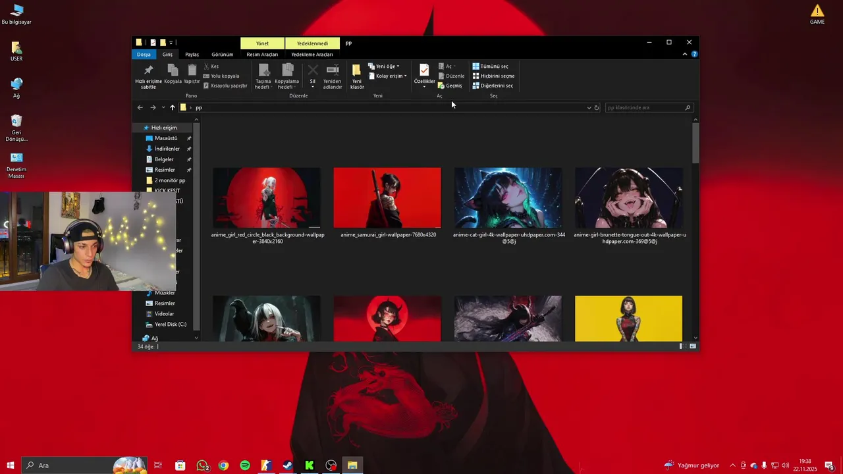Image resolution: width=843 pixels, height=474 pixels.
Task: Open the Yedekleme Araçları tab
Action: coord(312,55)
